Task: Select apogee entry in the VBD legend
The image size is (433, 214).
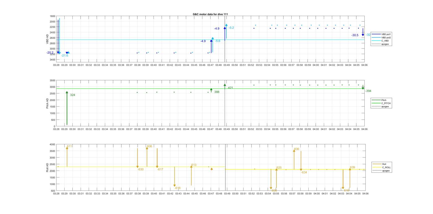Action: (x=380, y=44)
